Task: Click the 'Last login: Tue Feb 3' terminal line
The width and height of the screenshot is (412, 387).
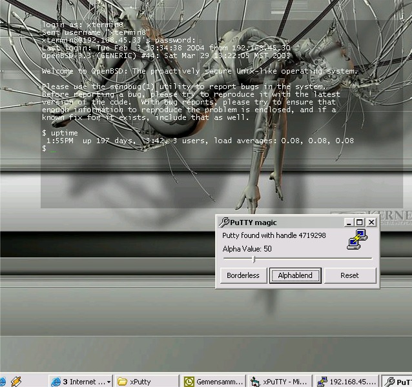Action: (166, 48)
